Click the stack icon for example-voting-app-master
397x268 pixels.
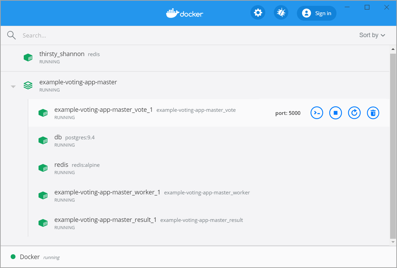28,85
